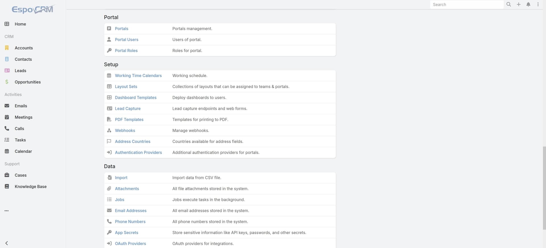
Task: Click the global search magnifier icon
Action: point(509,5)
